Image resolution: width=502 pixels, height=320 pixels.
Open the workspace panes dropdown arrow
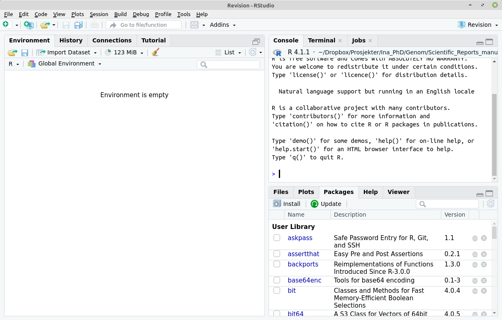coord(204,25)
